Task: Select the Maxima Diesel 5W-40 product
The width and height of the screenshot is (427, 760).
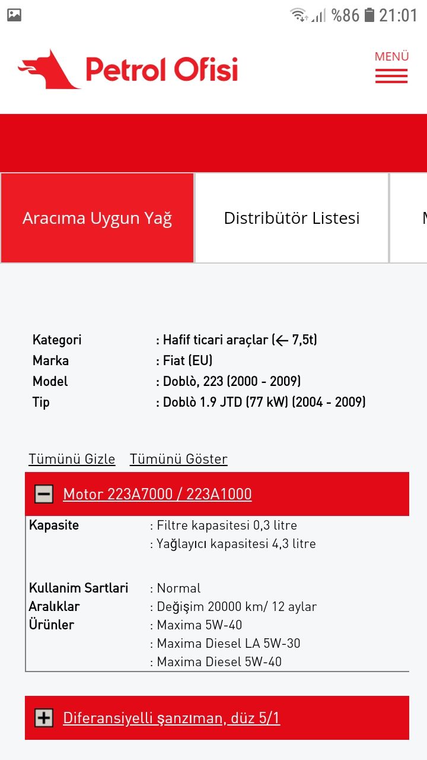Action: point(219,661)
